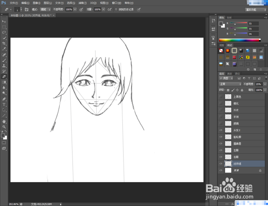Open the 滤镜 menu
268x206 pixels.
82,3
